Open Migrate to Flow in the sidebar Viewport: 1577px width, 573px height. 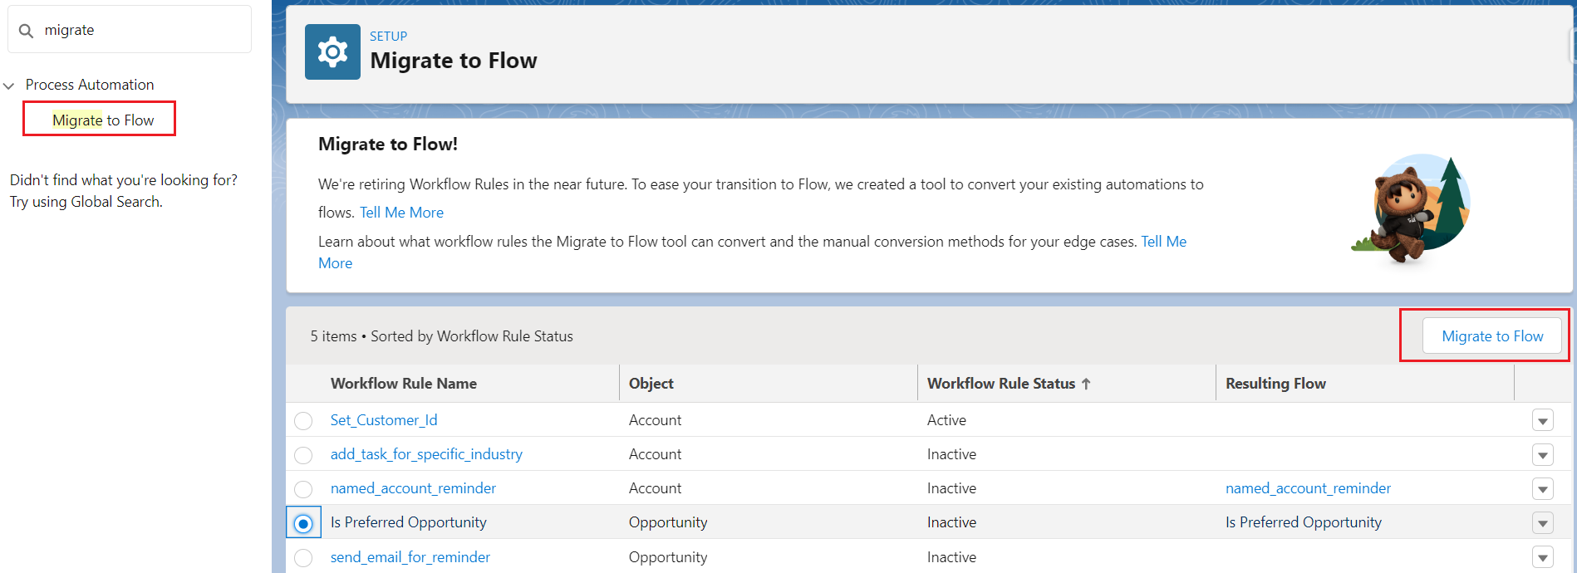tap(103, 120)
